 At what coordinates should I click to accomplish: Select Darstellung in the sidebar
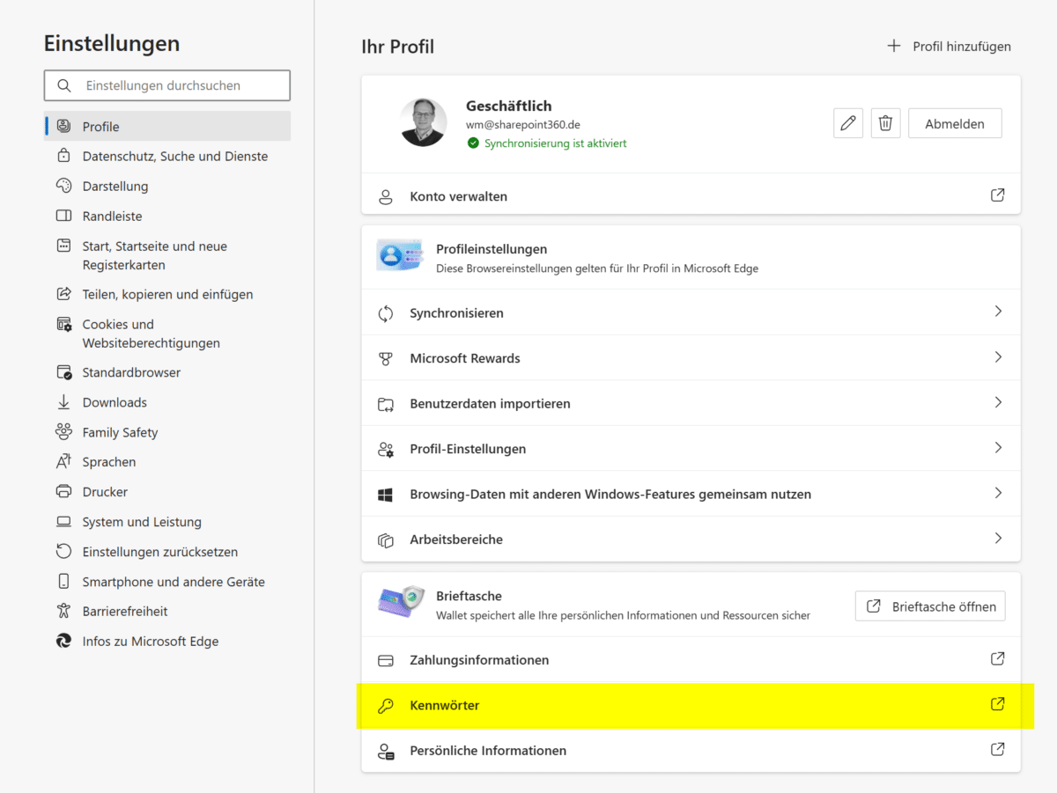tap(115, 187)
